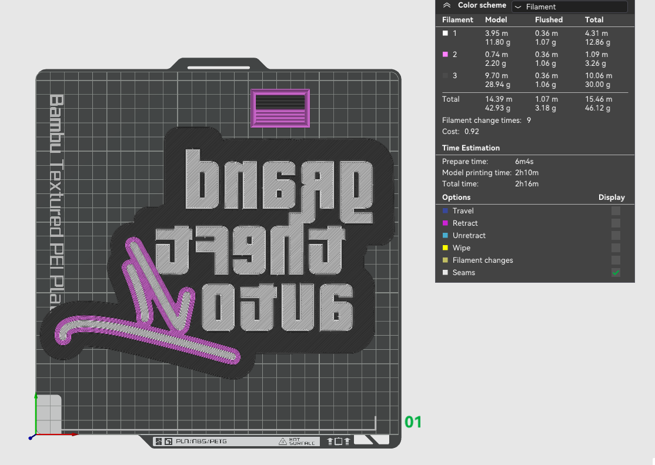Click filament 2 model length 0.74 m

(x=496, y=54)
